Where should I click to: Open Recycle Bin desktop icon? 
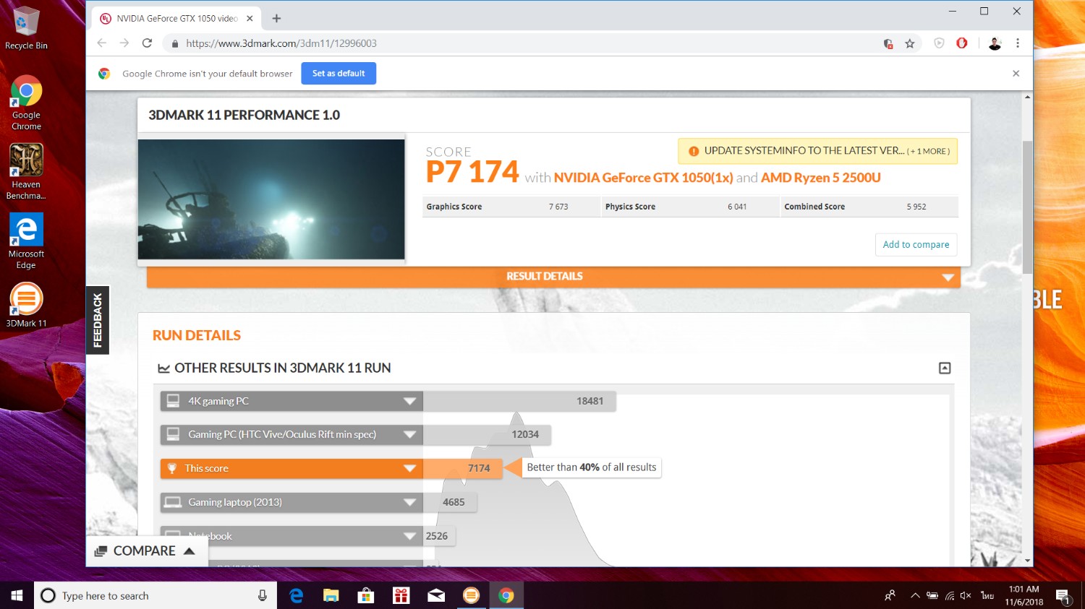tap(26, 29)
